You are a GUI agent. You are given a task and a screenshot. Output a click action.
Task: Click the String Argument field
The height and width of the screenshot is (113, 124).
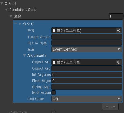[86, 87]
